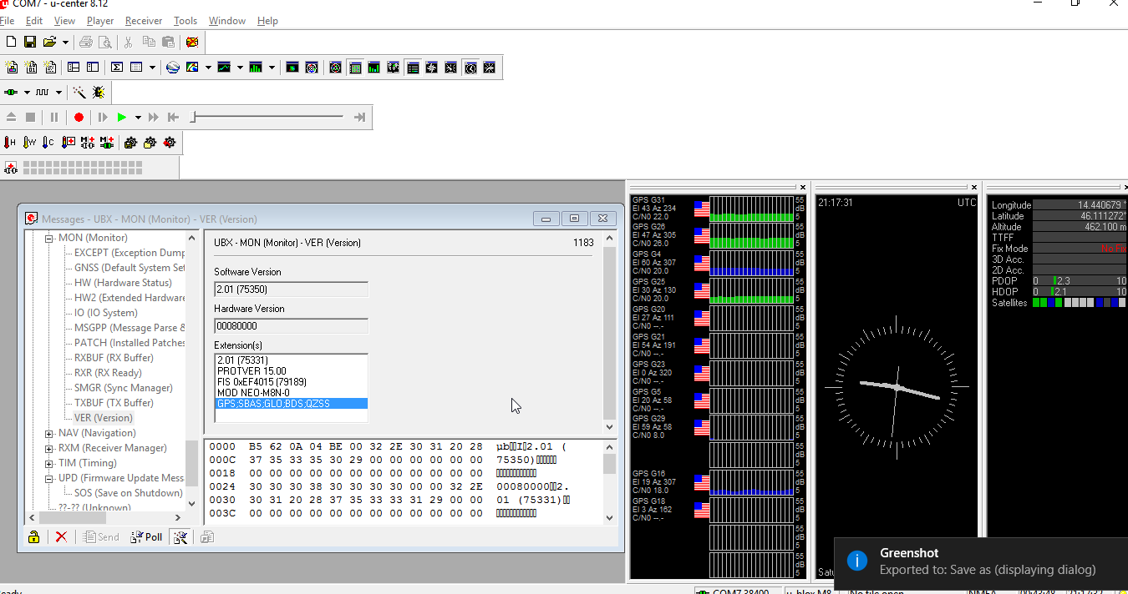Expand the Table view dropdown arrow
Viewport: 1128px width, 594px height.
click(x=152, y=68)
